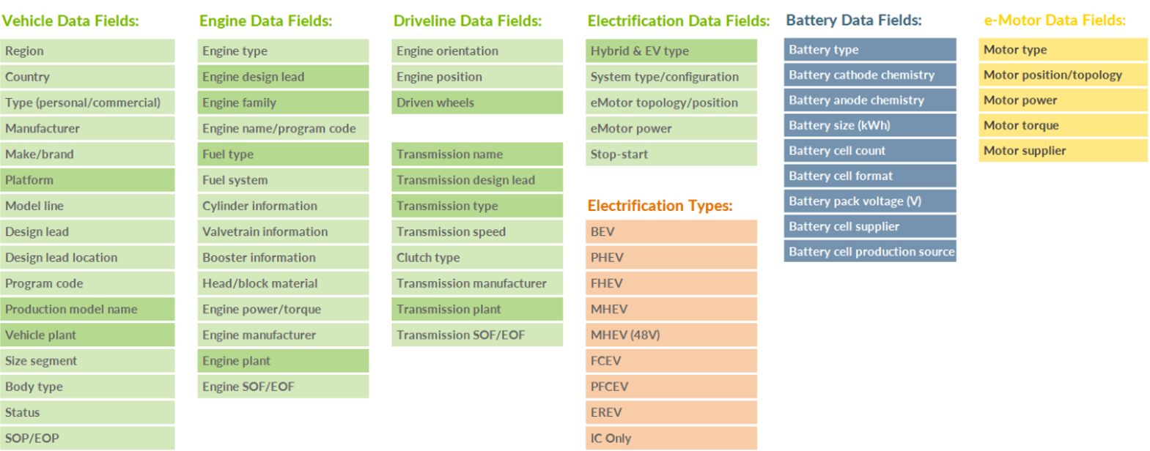Select the Engine SOF/EOF field
The image size is (1150, 451).
282,387
